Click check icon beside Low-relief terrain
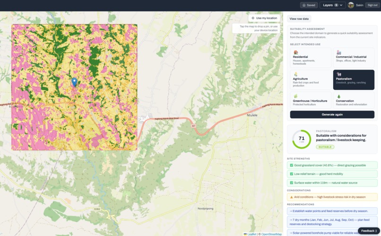 click(x=291, y=174)
